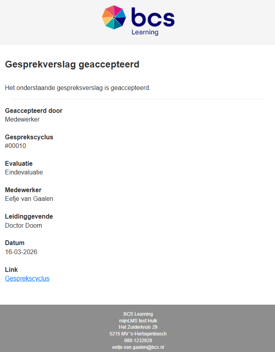Click the 'Datum' field label
This screenshot has width=275, height=352.
click(x=15, y=243)
